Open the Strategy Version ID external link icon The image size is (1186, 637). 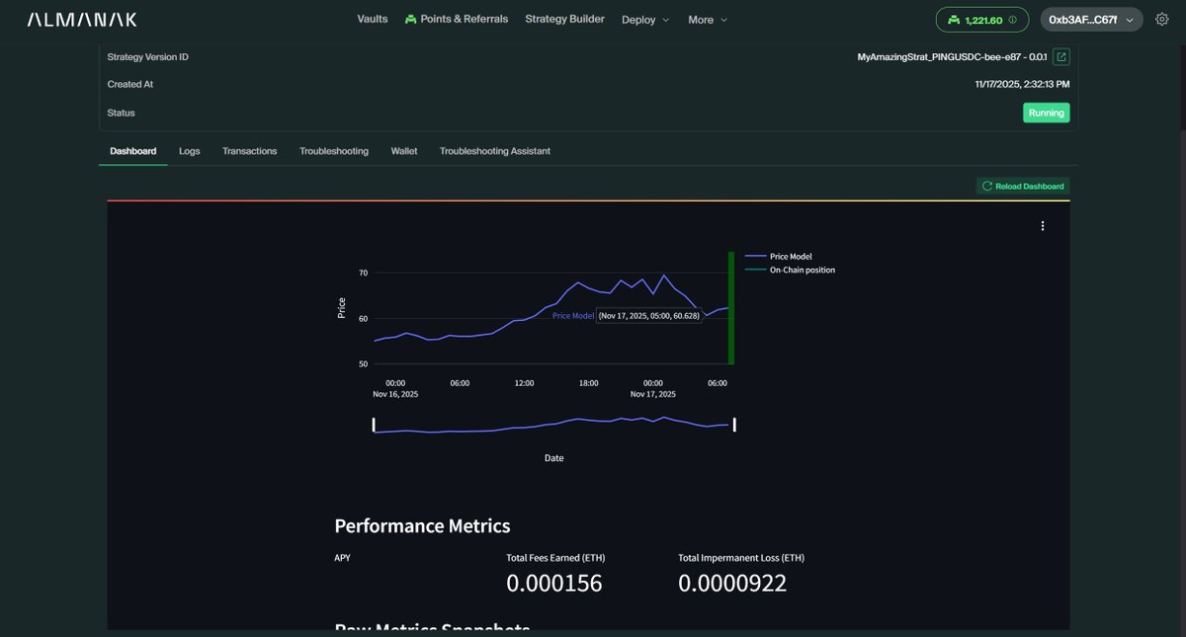pos(1059,56)
